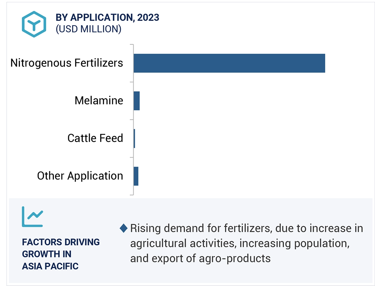Click the agricultural activities text line
The height and width of the screenshot is (286, 375).
coord(239,243)
